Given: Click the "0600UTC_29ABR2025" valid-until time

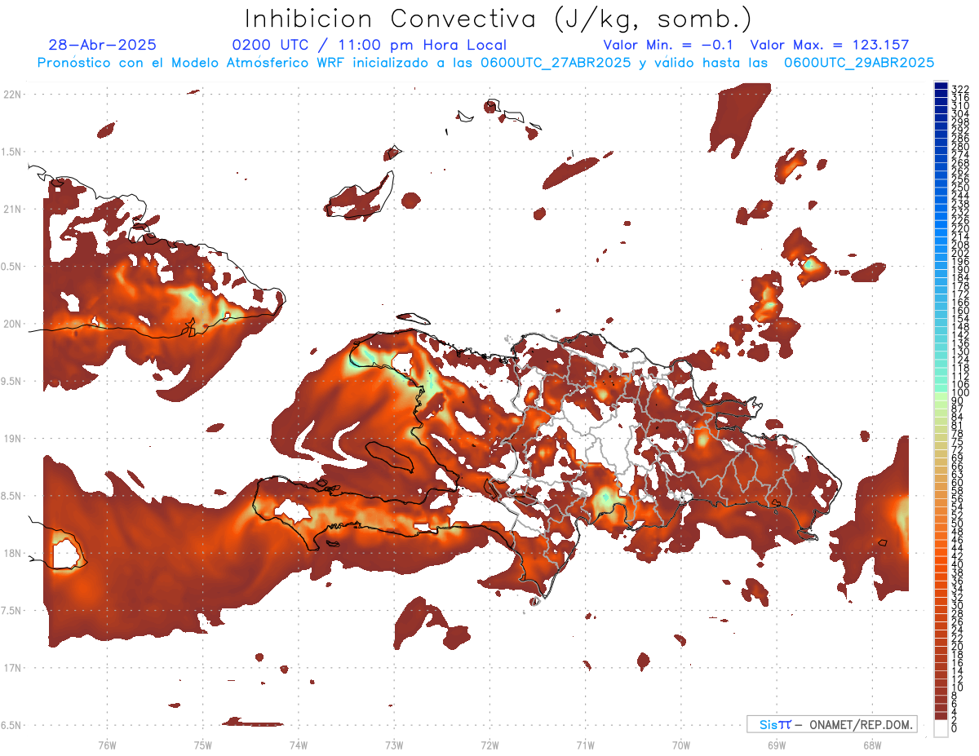Looking at the screenshot, I should click(x=859, y=63).
